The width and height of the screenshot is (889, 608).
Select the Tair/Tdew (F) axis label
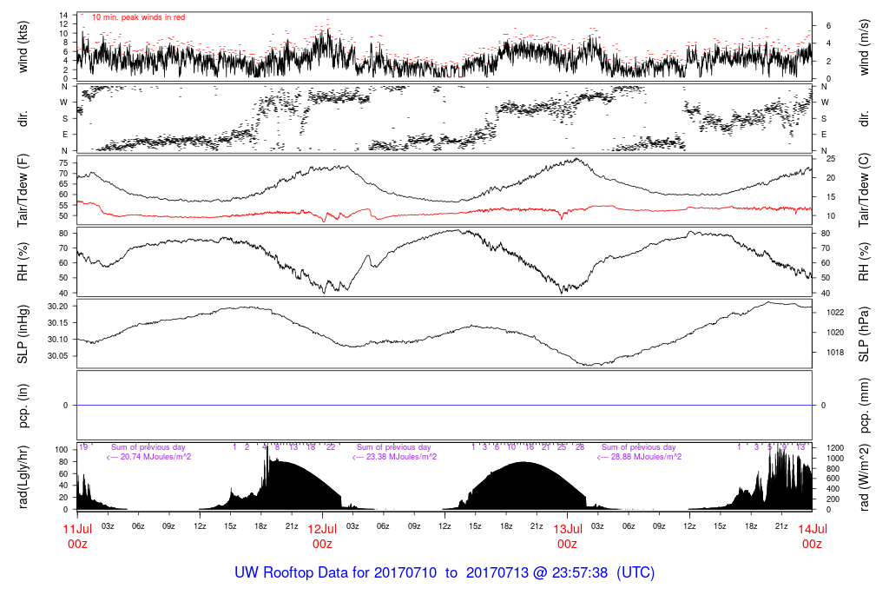tap(24, 189)
